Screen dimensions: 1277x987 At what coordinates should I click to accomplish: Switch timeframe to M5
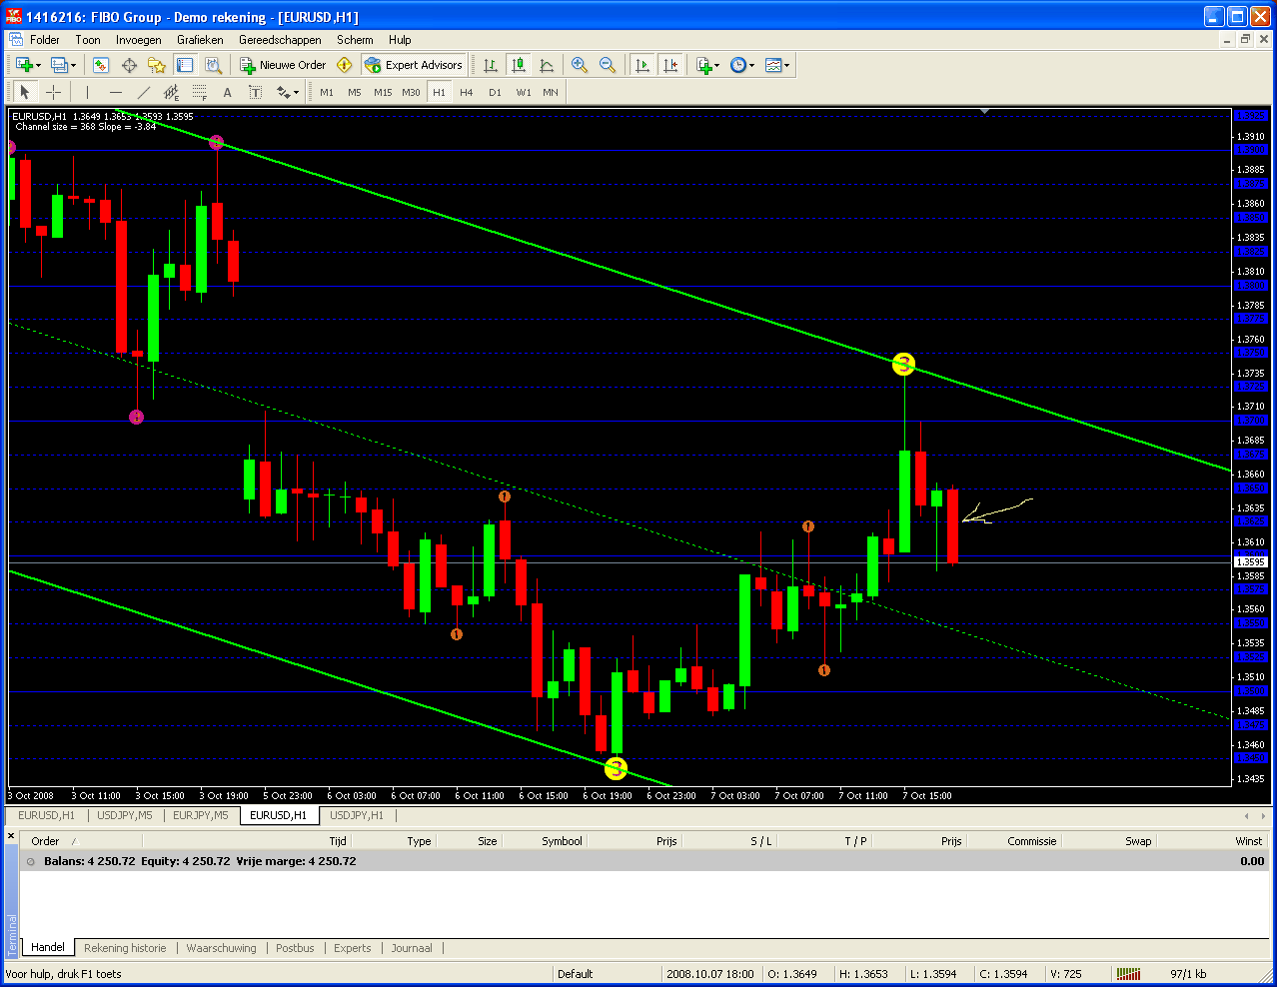pyautogui.click(x=355, y=92)
